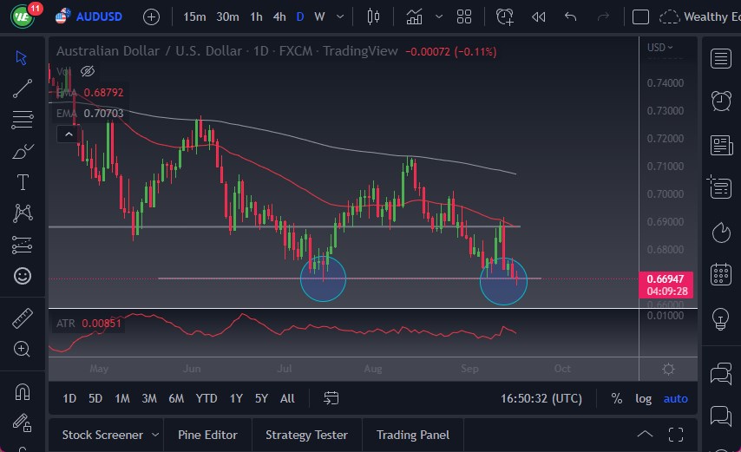
Task: Collapse the indicator legend chevron
Action: click(x=68, y=134)
